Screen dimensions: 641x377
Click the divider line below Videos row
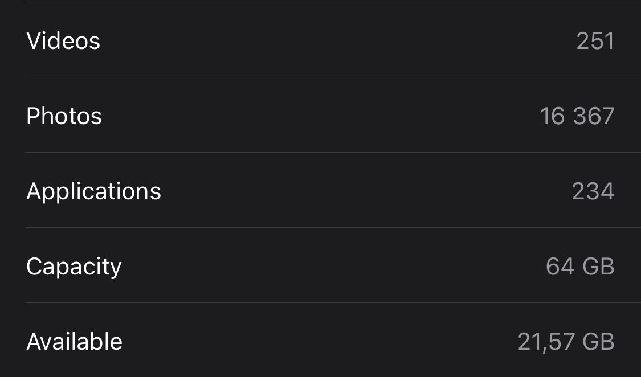(333, 77)
